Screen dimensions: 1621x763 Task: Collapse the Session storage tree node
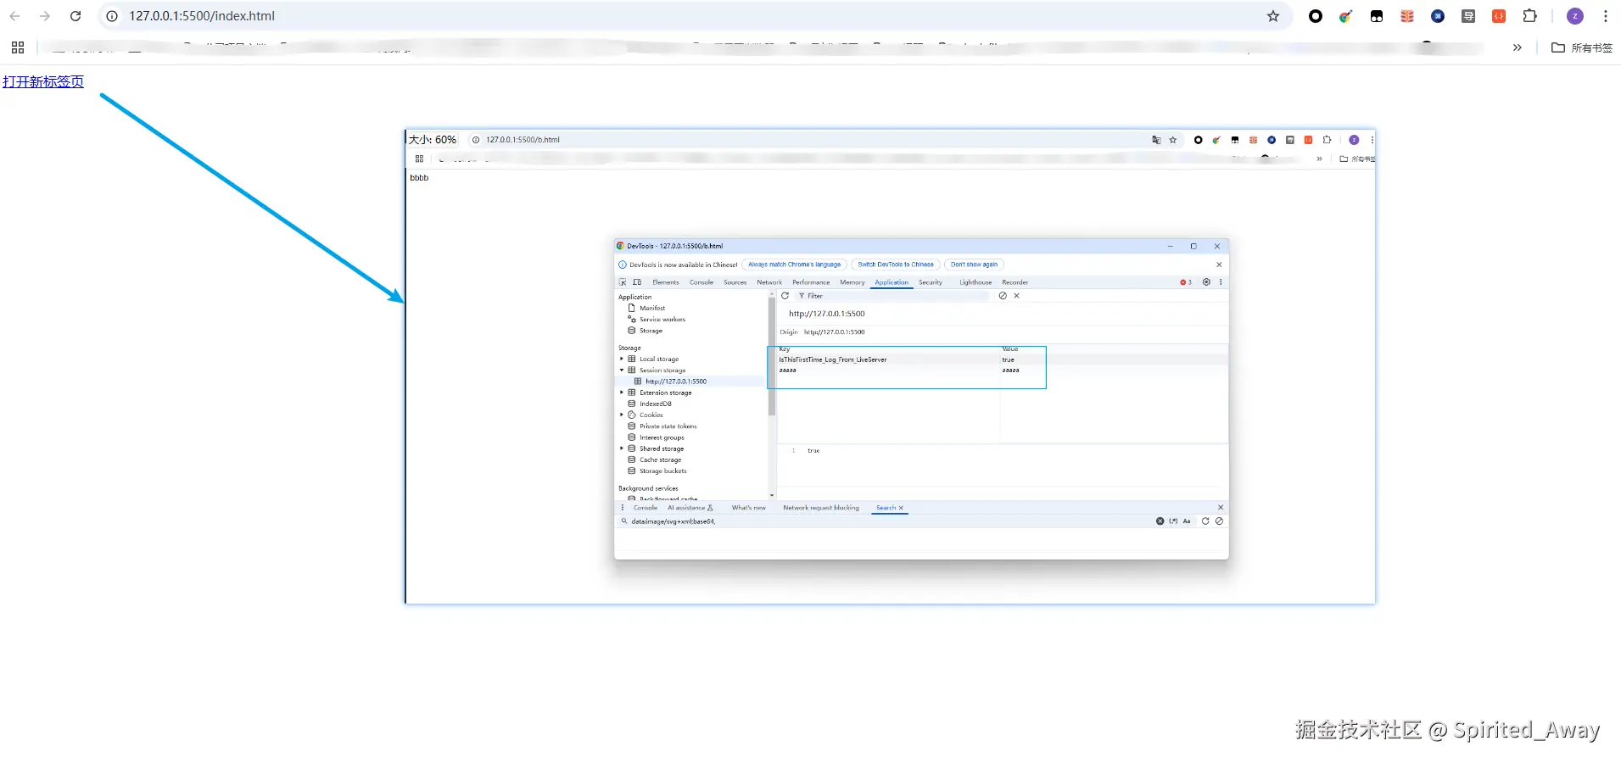[622, 370]
